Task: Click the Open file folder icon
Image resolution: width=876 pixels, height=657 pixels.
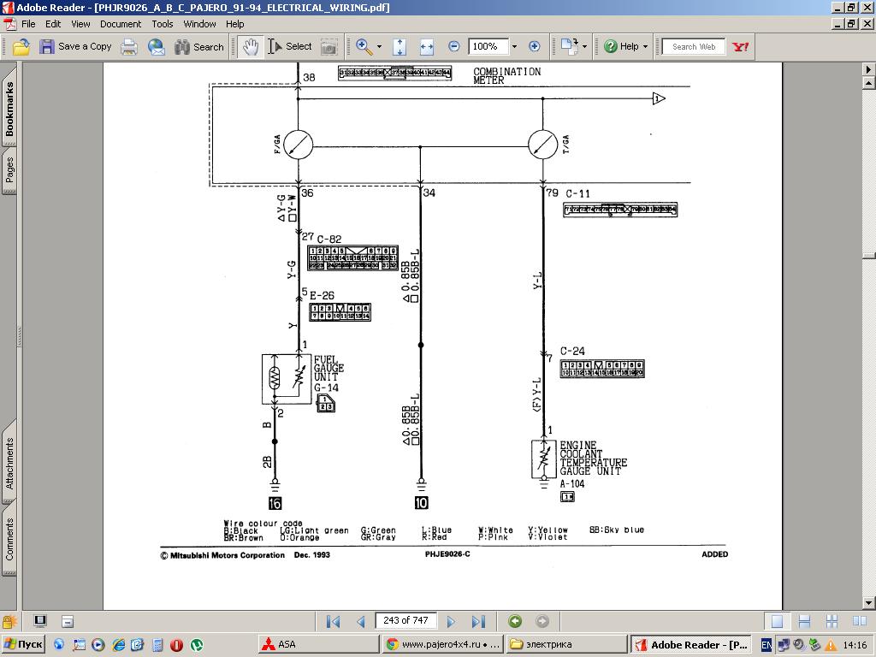Action: [21, 46]
